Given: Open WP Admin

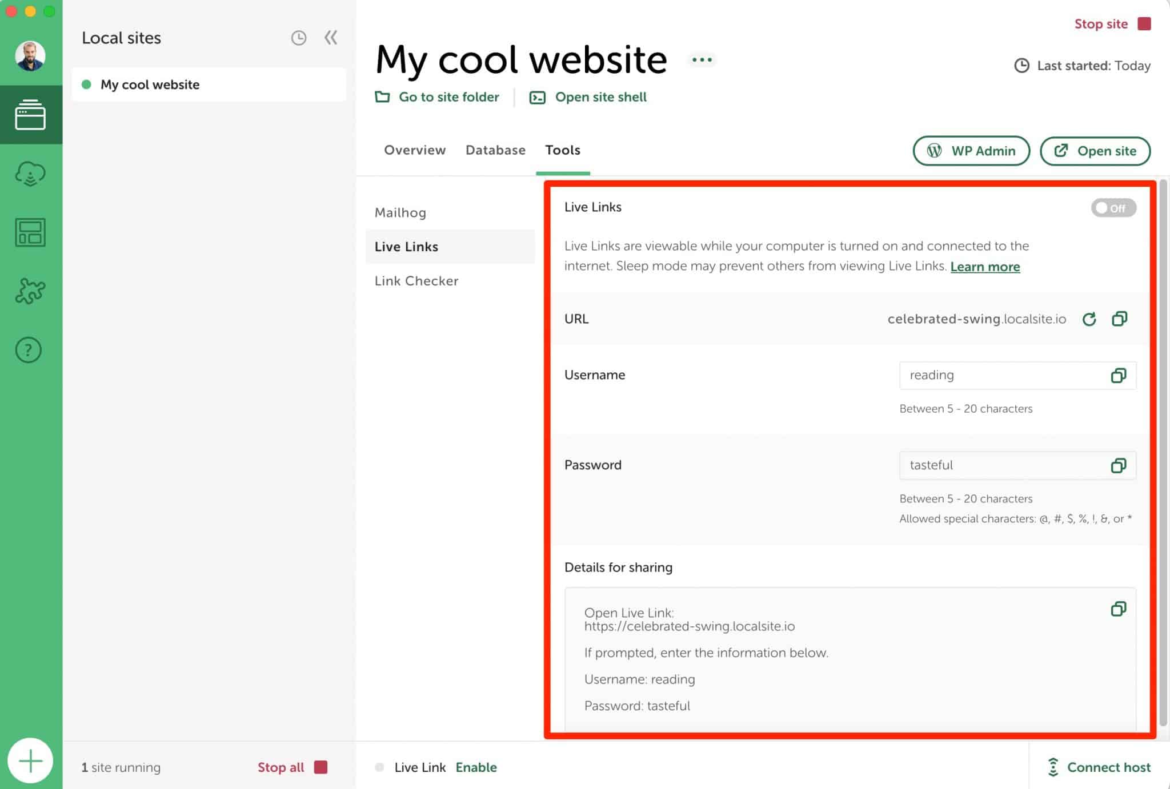Looking at the screenshot, I should [971, 151].
